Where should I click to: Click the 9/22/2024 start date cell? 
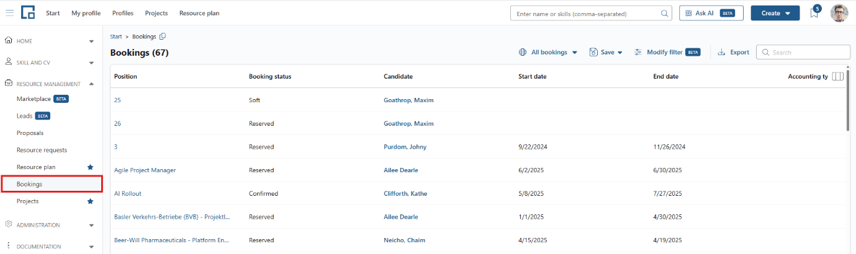pyautogui.click(x=533, y=147)
